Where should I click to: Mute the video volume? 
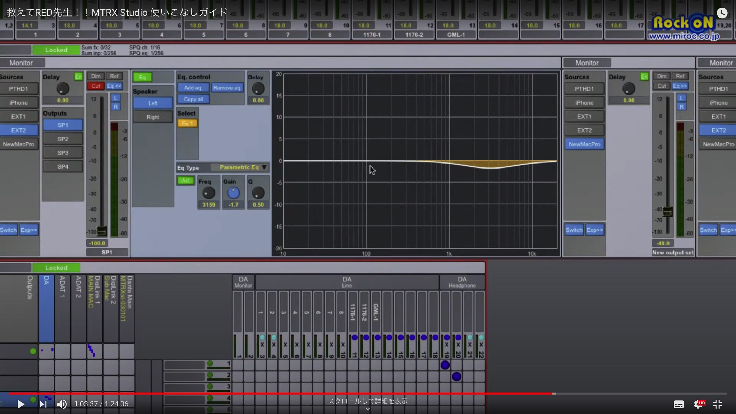click(x=62, y=404)
